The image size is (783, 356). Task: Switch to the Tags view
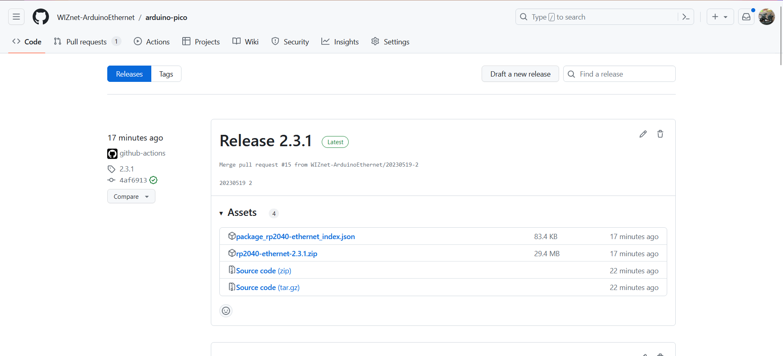click(x=166, y=74)
